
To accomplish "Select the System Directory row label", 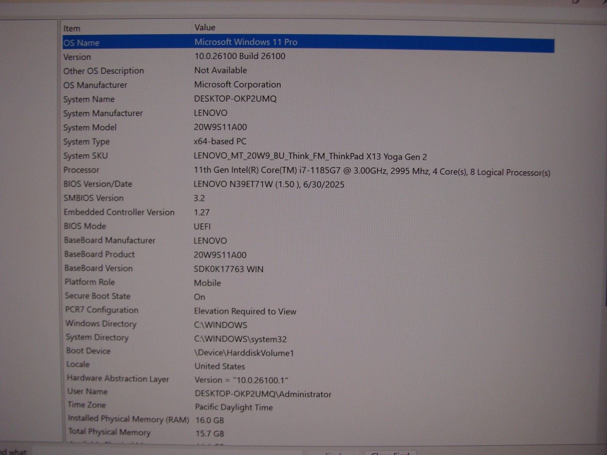I will 97,337.
